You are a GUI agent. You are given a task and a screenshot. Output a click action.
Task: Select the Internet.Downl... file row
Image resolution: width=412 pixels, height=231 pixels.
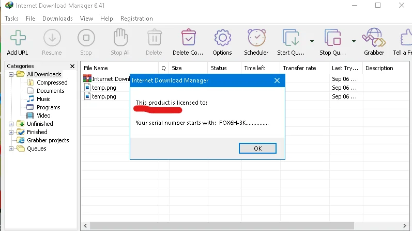(106, 79)
